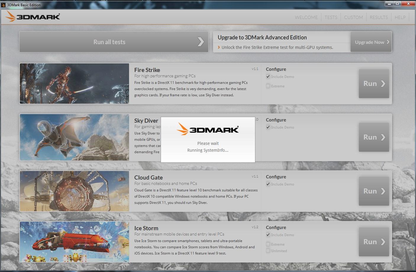Click 'For high performance gaming PCs' subtitle

tap(165, 76)
